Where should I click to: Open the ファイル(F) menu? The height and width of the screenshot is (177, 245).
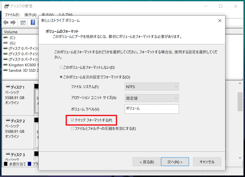[12, 15]
